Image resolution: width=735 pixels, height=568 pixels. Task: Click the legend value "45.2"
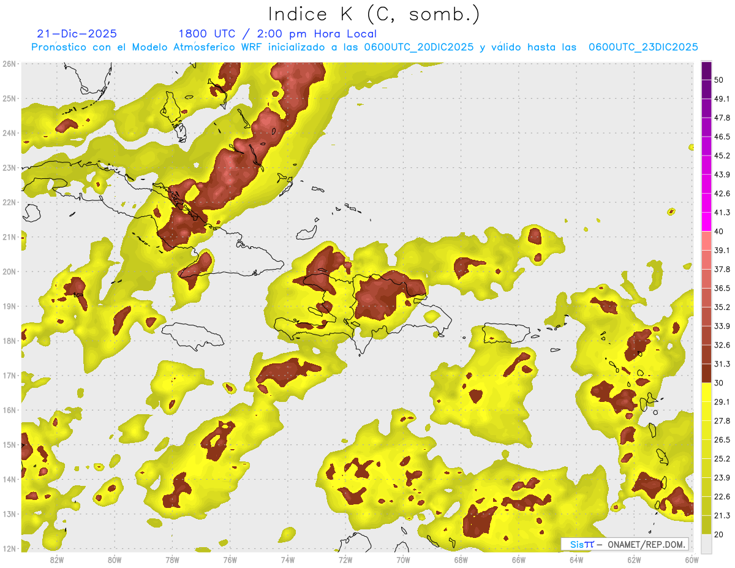click(x=722, y=156)
